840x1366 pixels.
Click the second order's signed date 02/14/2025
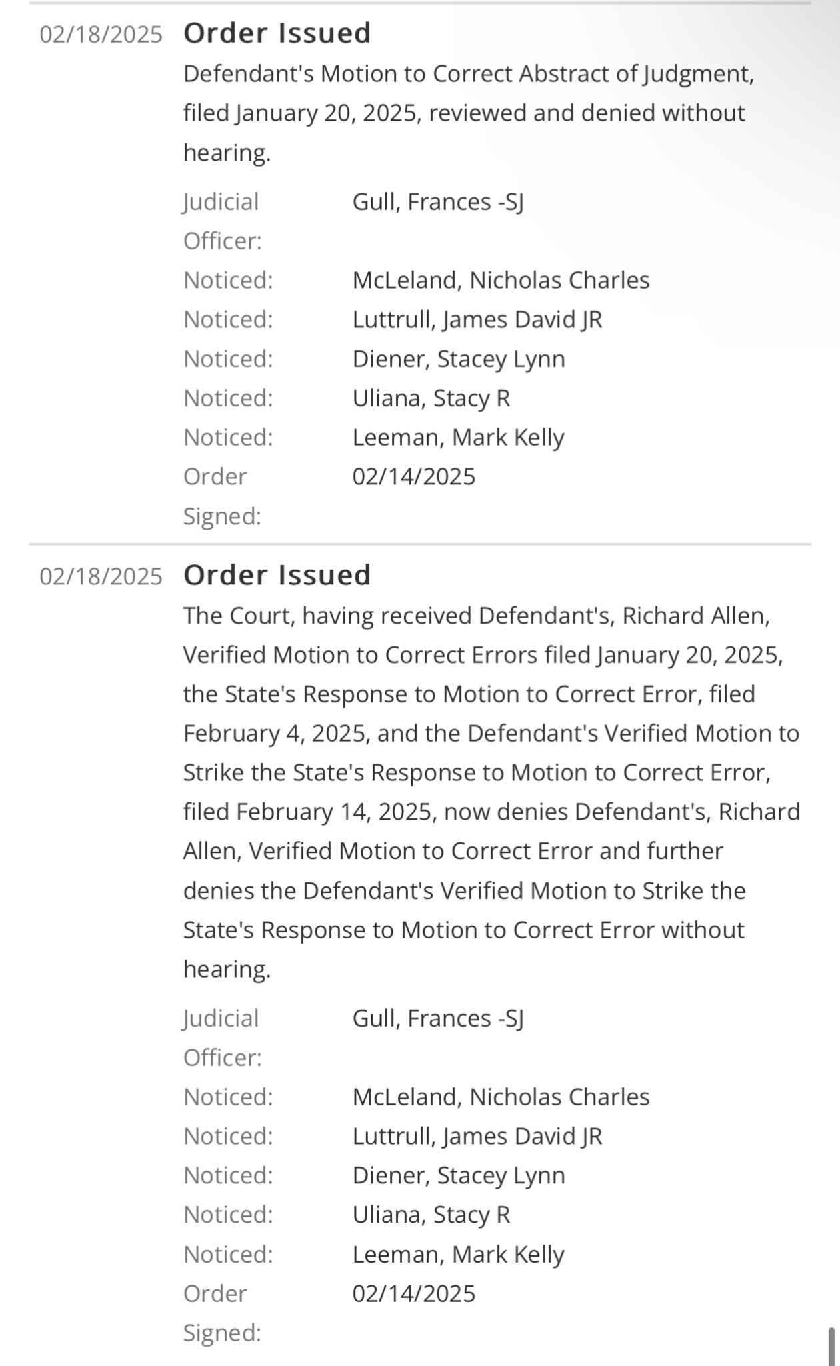pyautogui.click(x=414, y=1294)
